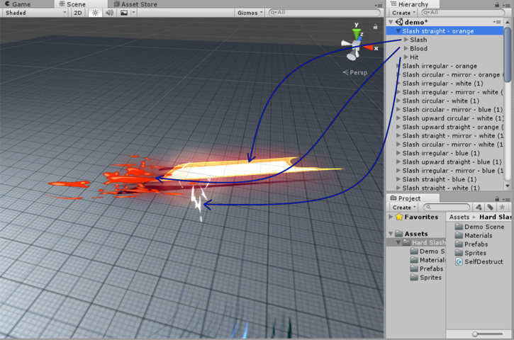Select the SelfDestruct script asset
This screenshot has height=340, width=514.
coord(479,261)
